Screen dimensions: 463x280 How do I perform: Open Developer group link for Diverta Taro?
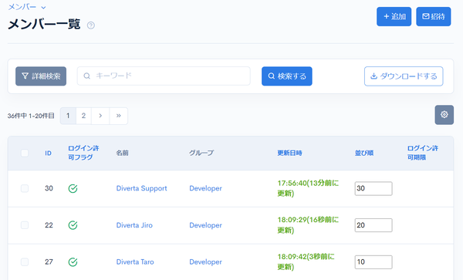click(x=205, y=262)
